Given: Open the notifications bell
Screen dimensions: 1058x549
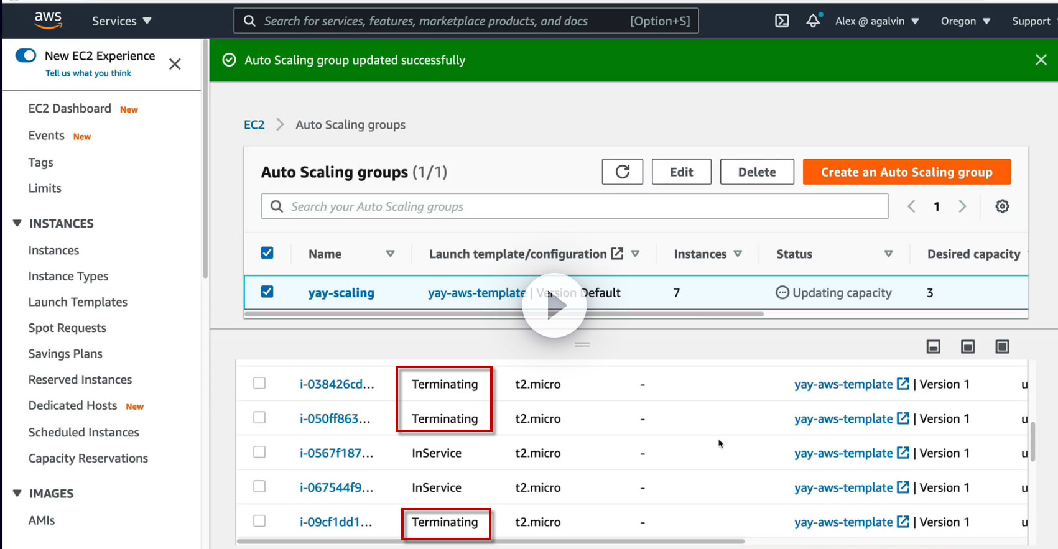Looking at the screenshot, I should click(813, 21).
